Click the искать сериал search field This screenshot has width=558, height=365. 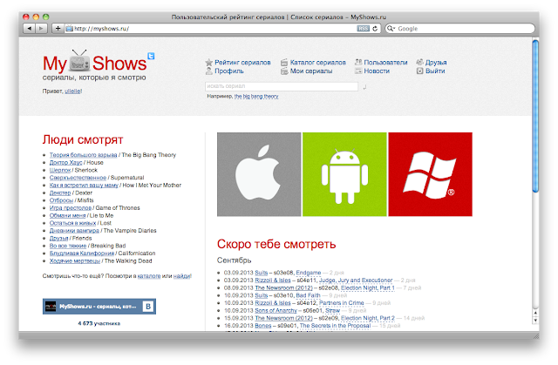(x=282, y=86)
